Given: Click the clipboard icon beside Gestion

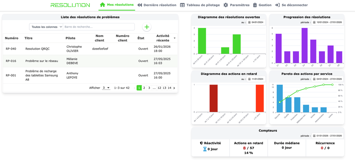Looking at the screenshot, I should point(255,5).
